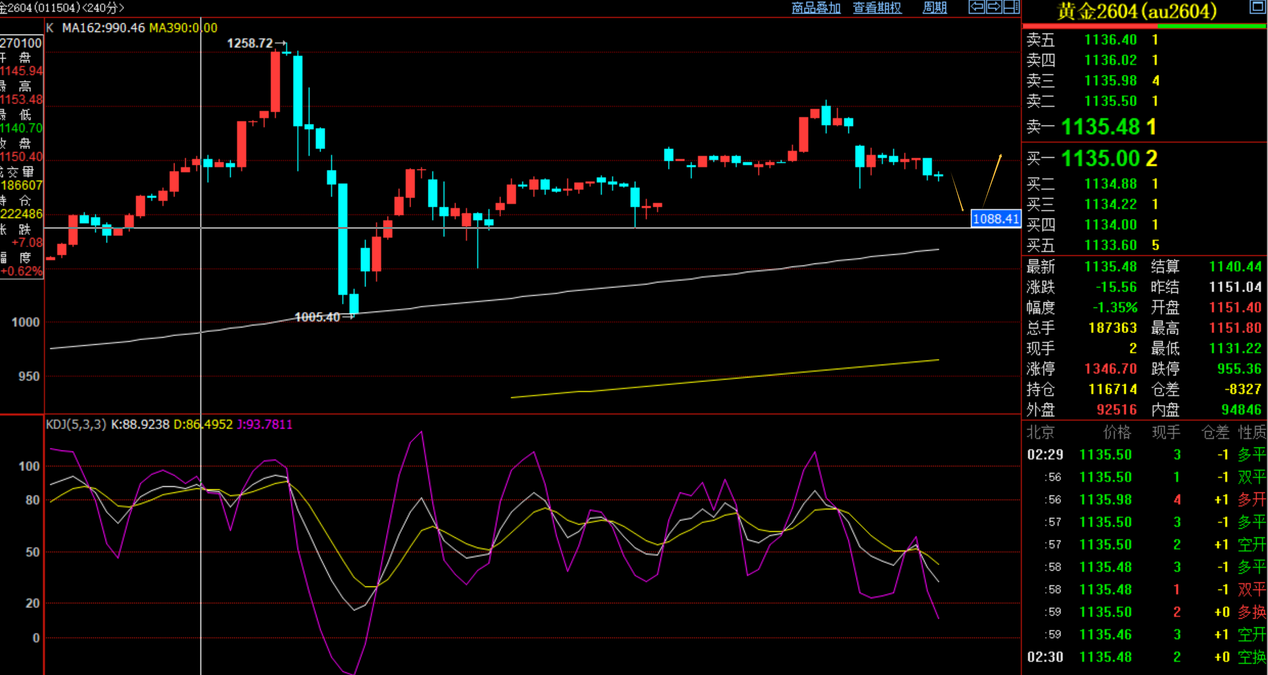1268x675 pixels.
Task: Click the blue 1088.41 price tag
Action: tap(996, 218)
